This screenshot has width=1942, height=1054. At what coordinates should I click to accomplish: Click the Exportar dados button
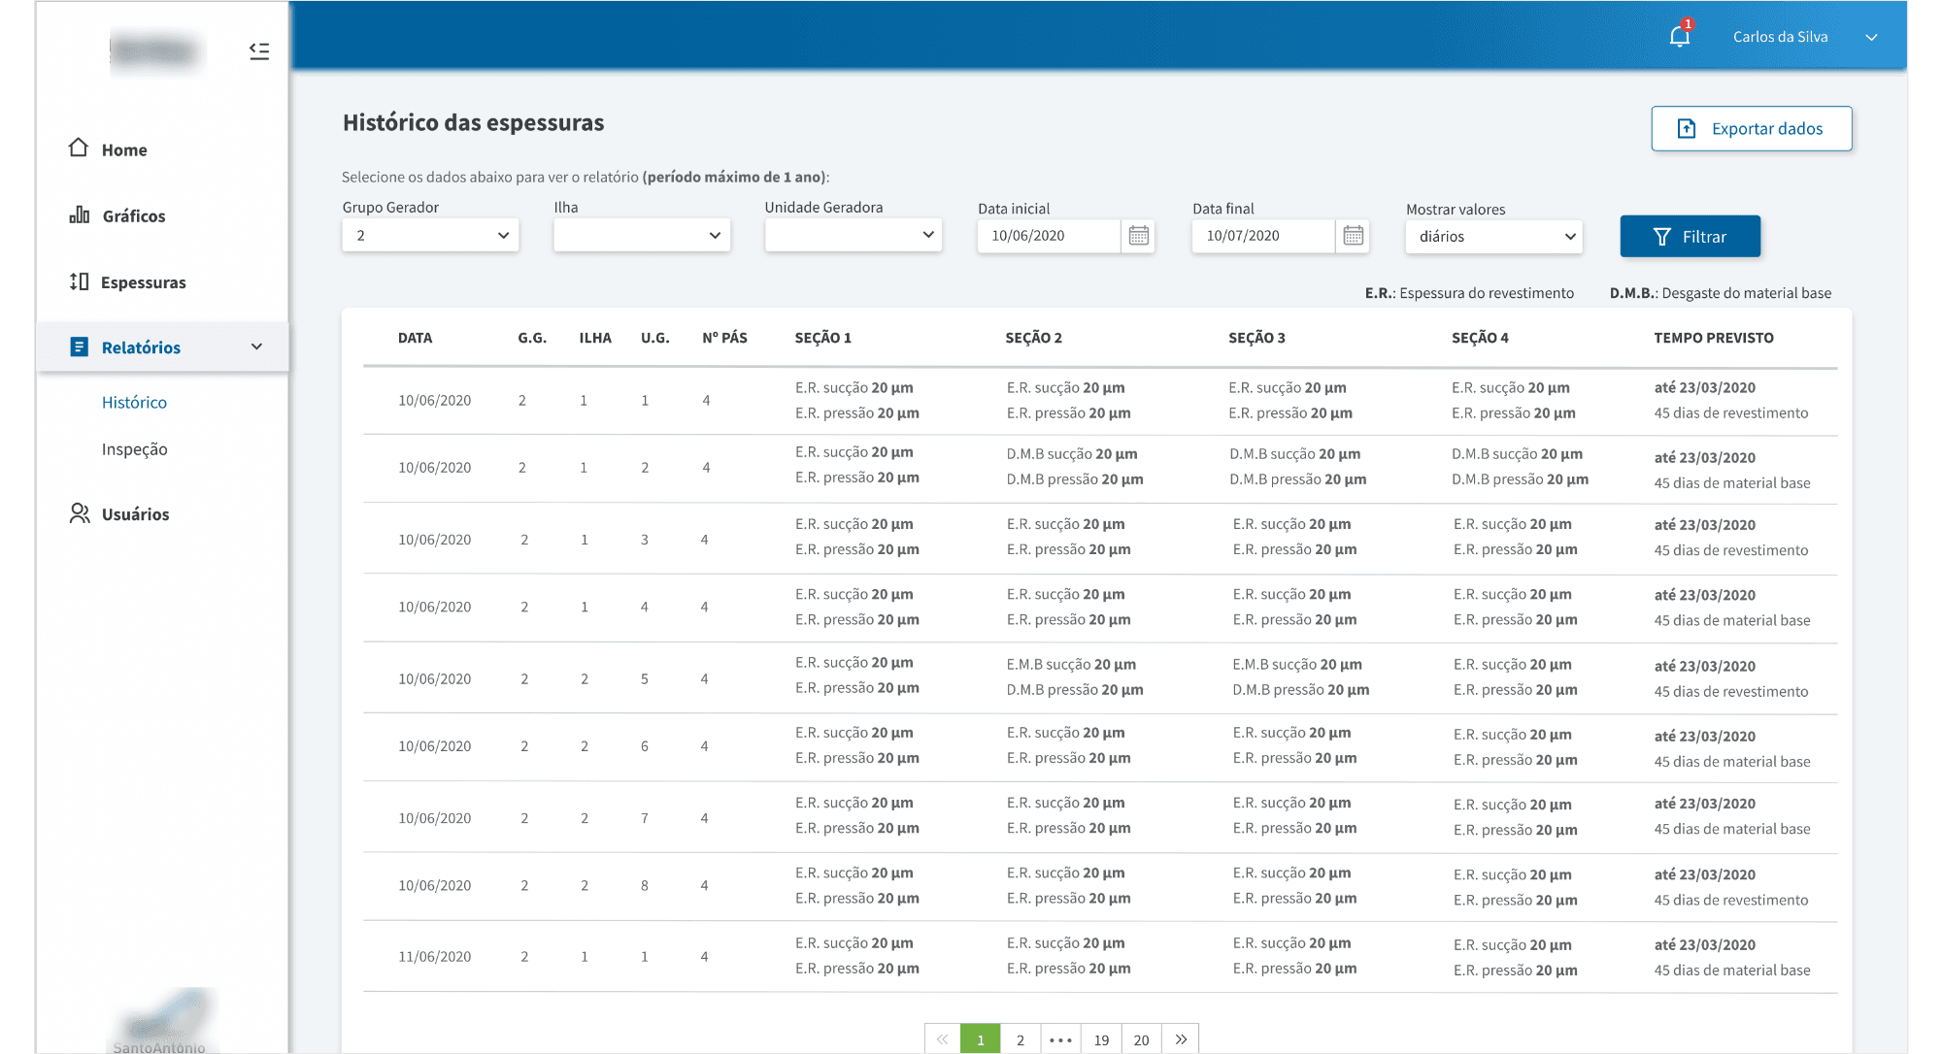pos(1751,128)
